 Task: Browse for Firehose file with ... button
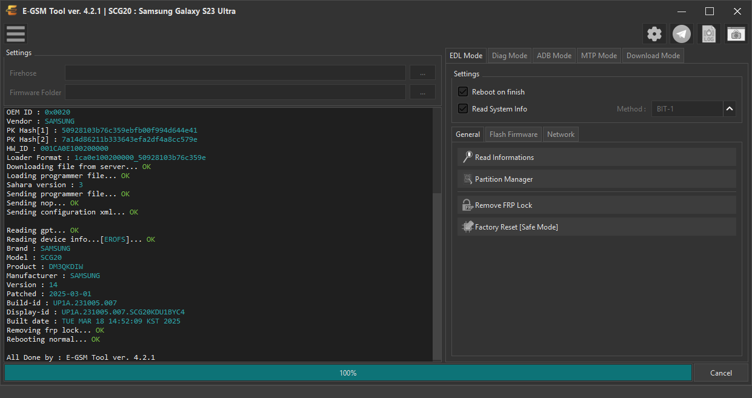(422, 73)
